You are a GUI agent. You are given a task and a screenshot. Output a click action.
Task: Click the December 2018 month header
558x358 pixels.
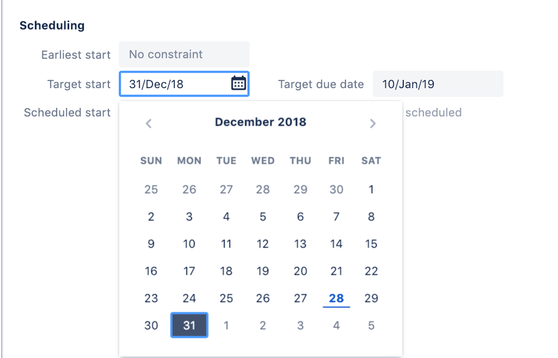[x=260, y=122]
